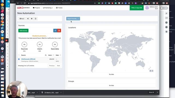Open the Music app from the dock
The width and height of the screenshot is (175, 98).
[x=2, y=48]
